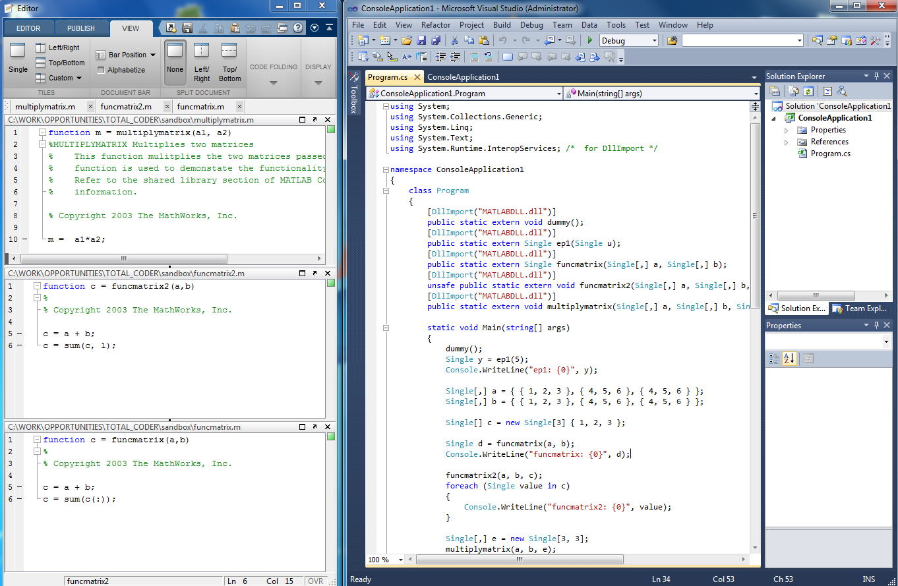The width and height of the screenshot is (898, 586).
Task: Toggle the None split document button
Action: click(175, 61)
